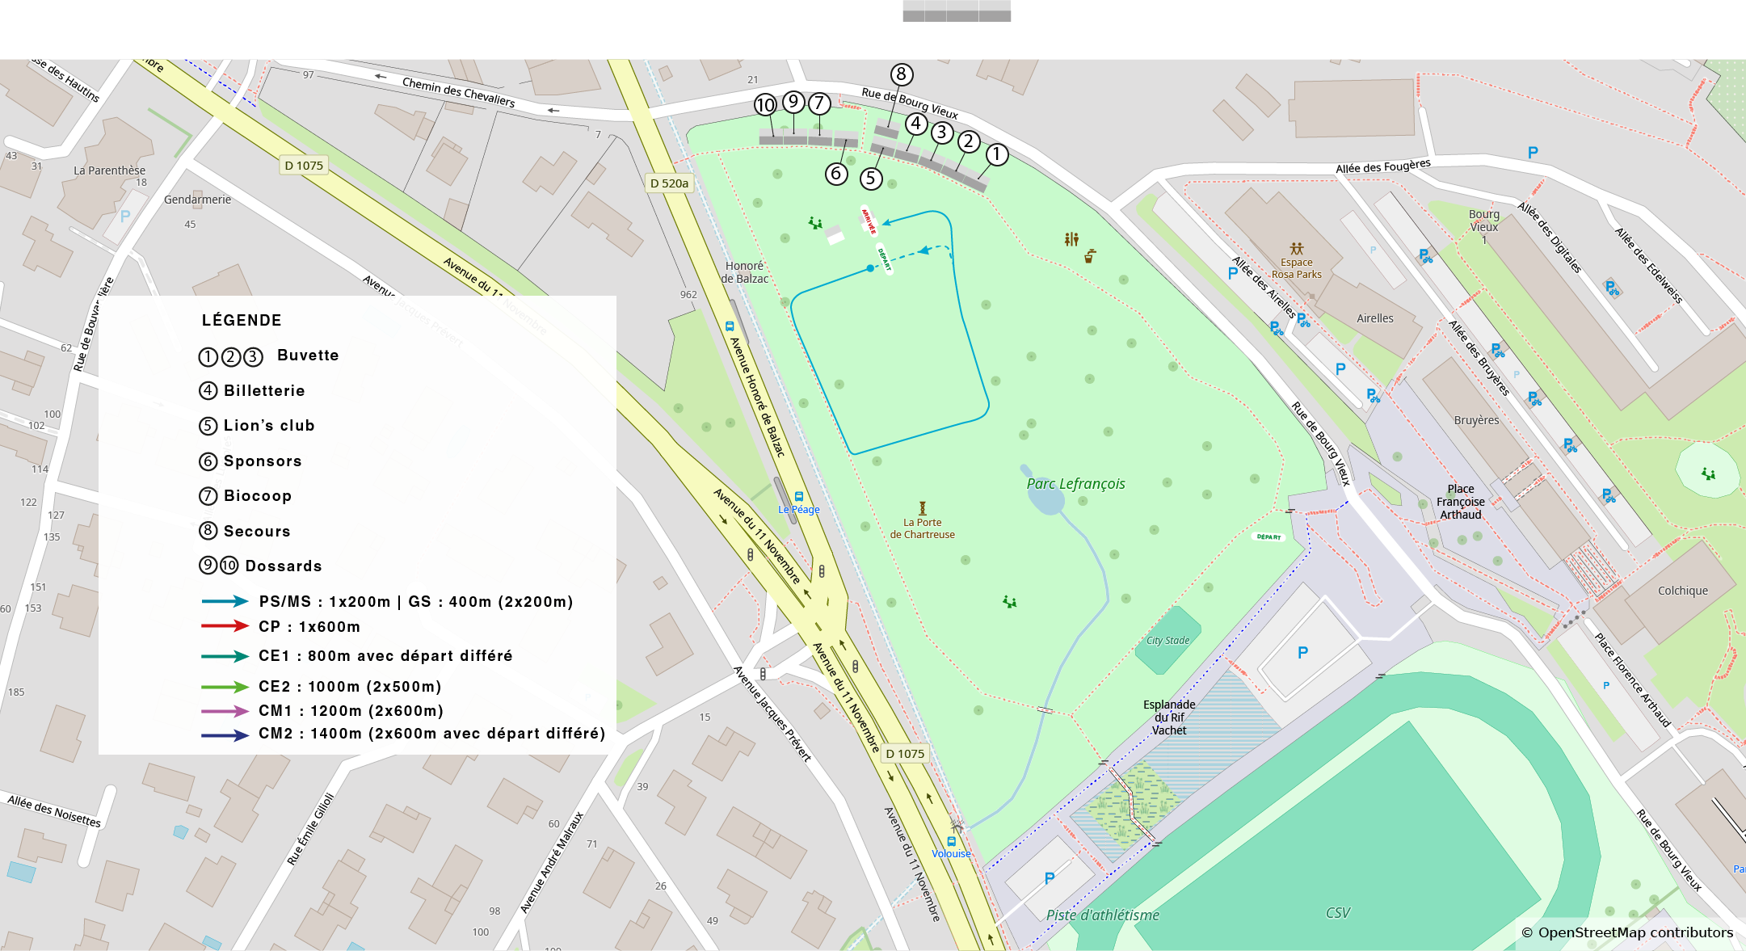Click the red CP arrow in the legend

click(225, 626)
